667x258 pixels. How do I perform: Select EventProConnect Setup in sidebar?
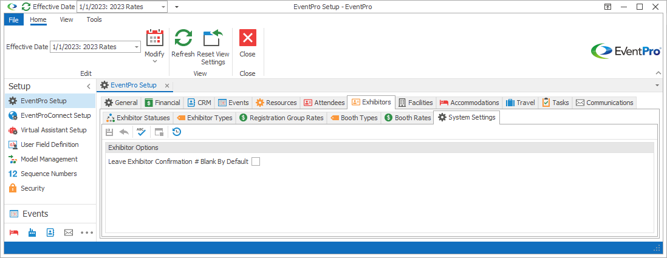pos(50,115)
